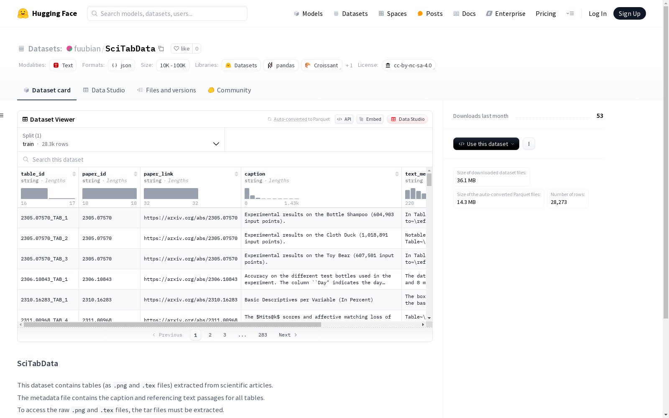Image resolution: width=669 pixels, height=418 pixels.
Task: Click the API button in Dataset Viewer
Action: pos(344,119)
